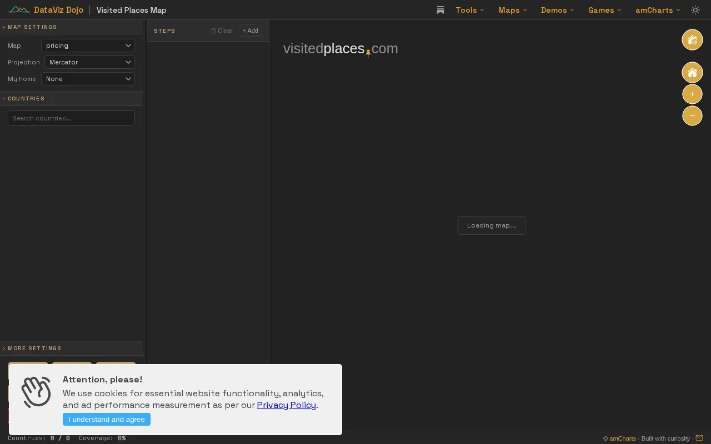
Task: Click the Countries count status text
Action: tap(39, 438)
